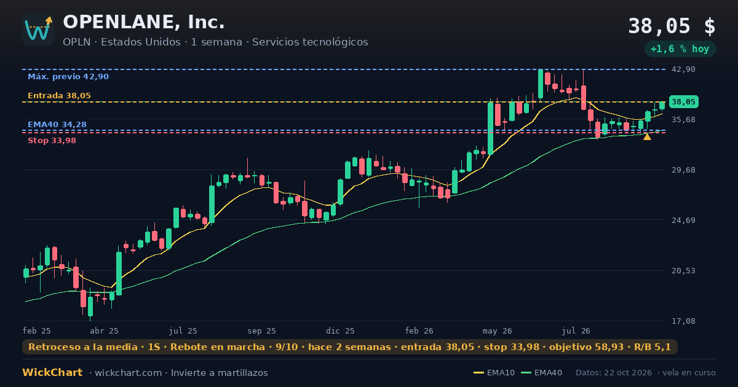Select the Entrada 38,05 level label
Viewport: 738px width, 387px height.
point(59,96)
